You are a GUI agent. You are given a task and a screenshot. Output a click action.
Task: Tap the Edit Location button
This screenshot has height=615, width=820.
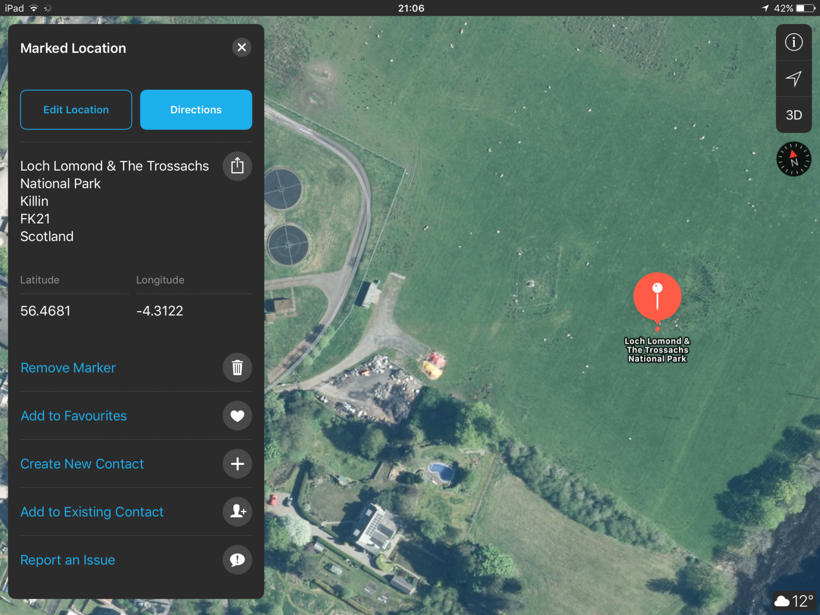(x=76, y=110)
